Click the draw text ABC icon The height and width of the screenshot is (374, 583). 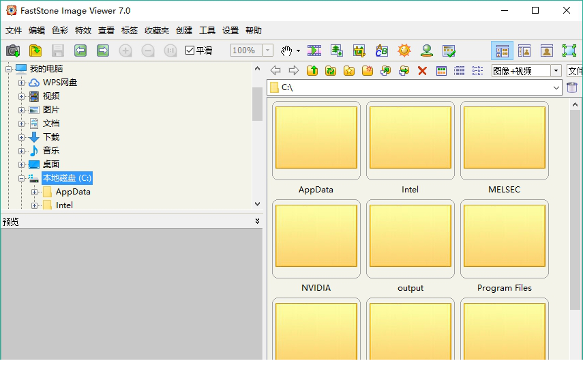(x=381, y=51)
